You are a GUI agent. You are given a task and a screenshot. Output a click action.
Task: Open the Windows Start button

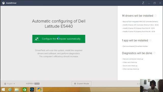pyautogui.click(x=3, y=89)
